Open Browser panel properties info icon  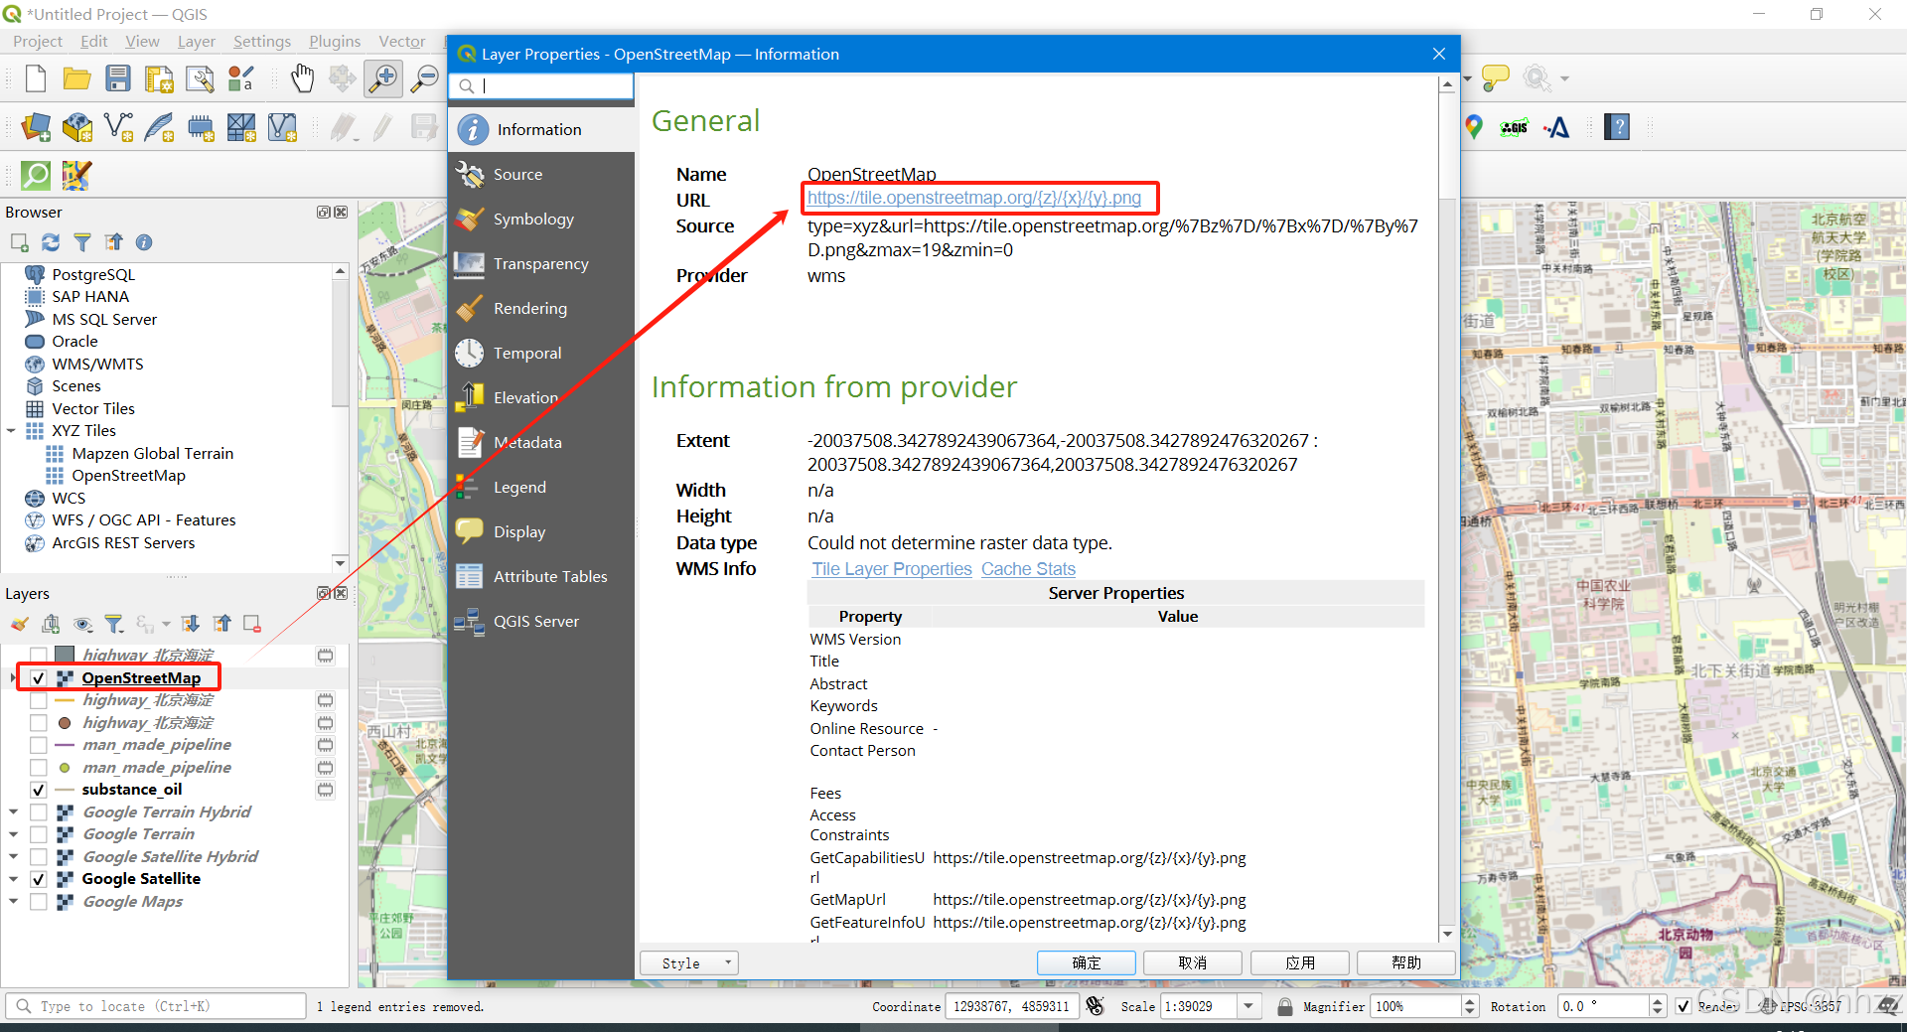click(x=144, y=242)
